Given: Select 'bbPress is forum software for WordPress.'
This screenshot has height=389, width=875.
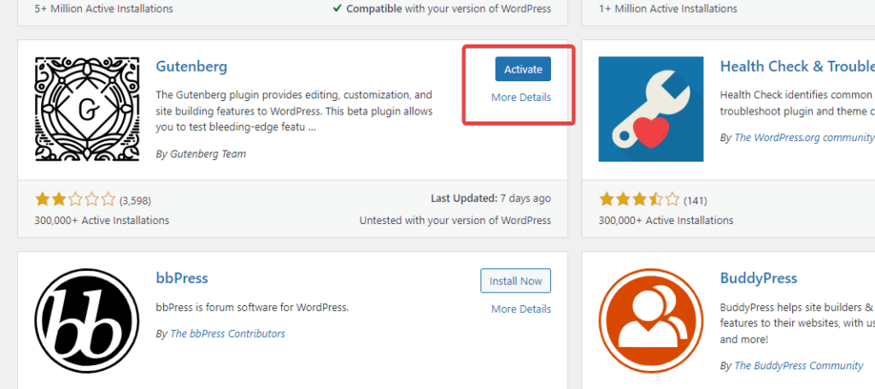Looking at the screenshot, I should pyautogui.click(x=252, y=308).
